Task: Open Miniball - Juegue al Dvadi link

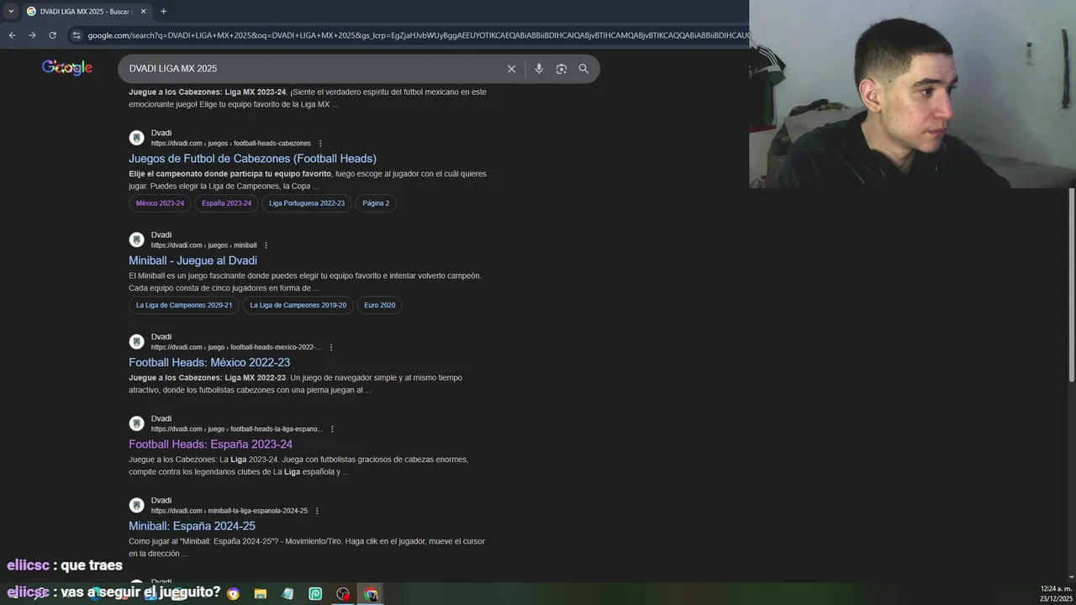Action: [193, 260]
